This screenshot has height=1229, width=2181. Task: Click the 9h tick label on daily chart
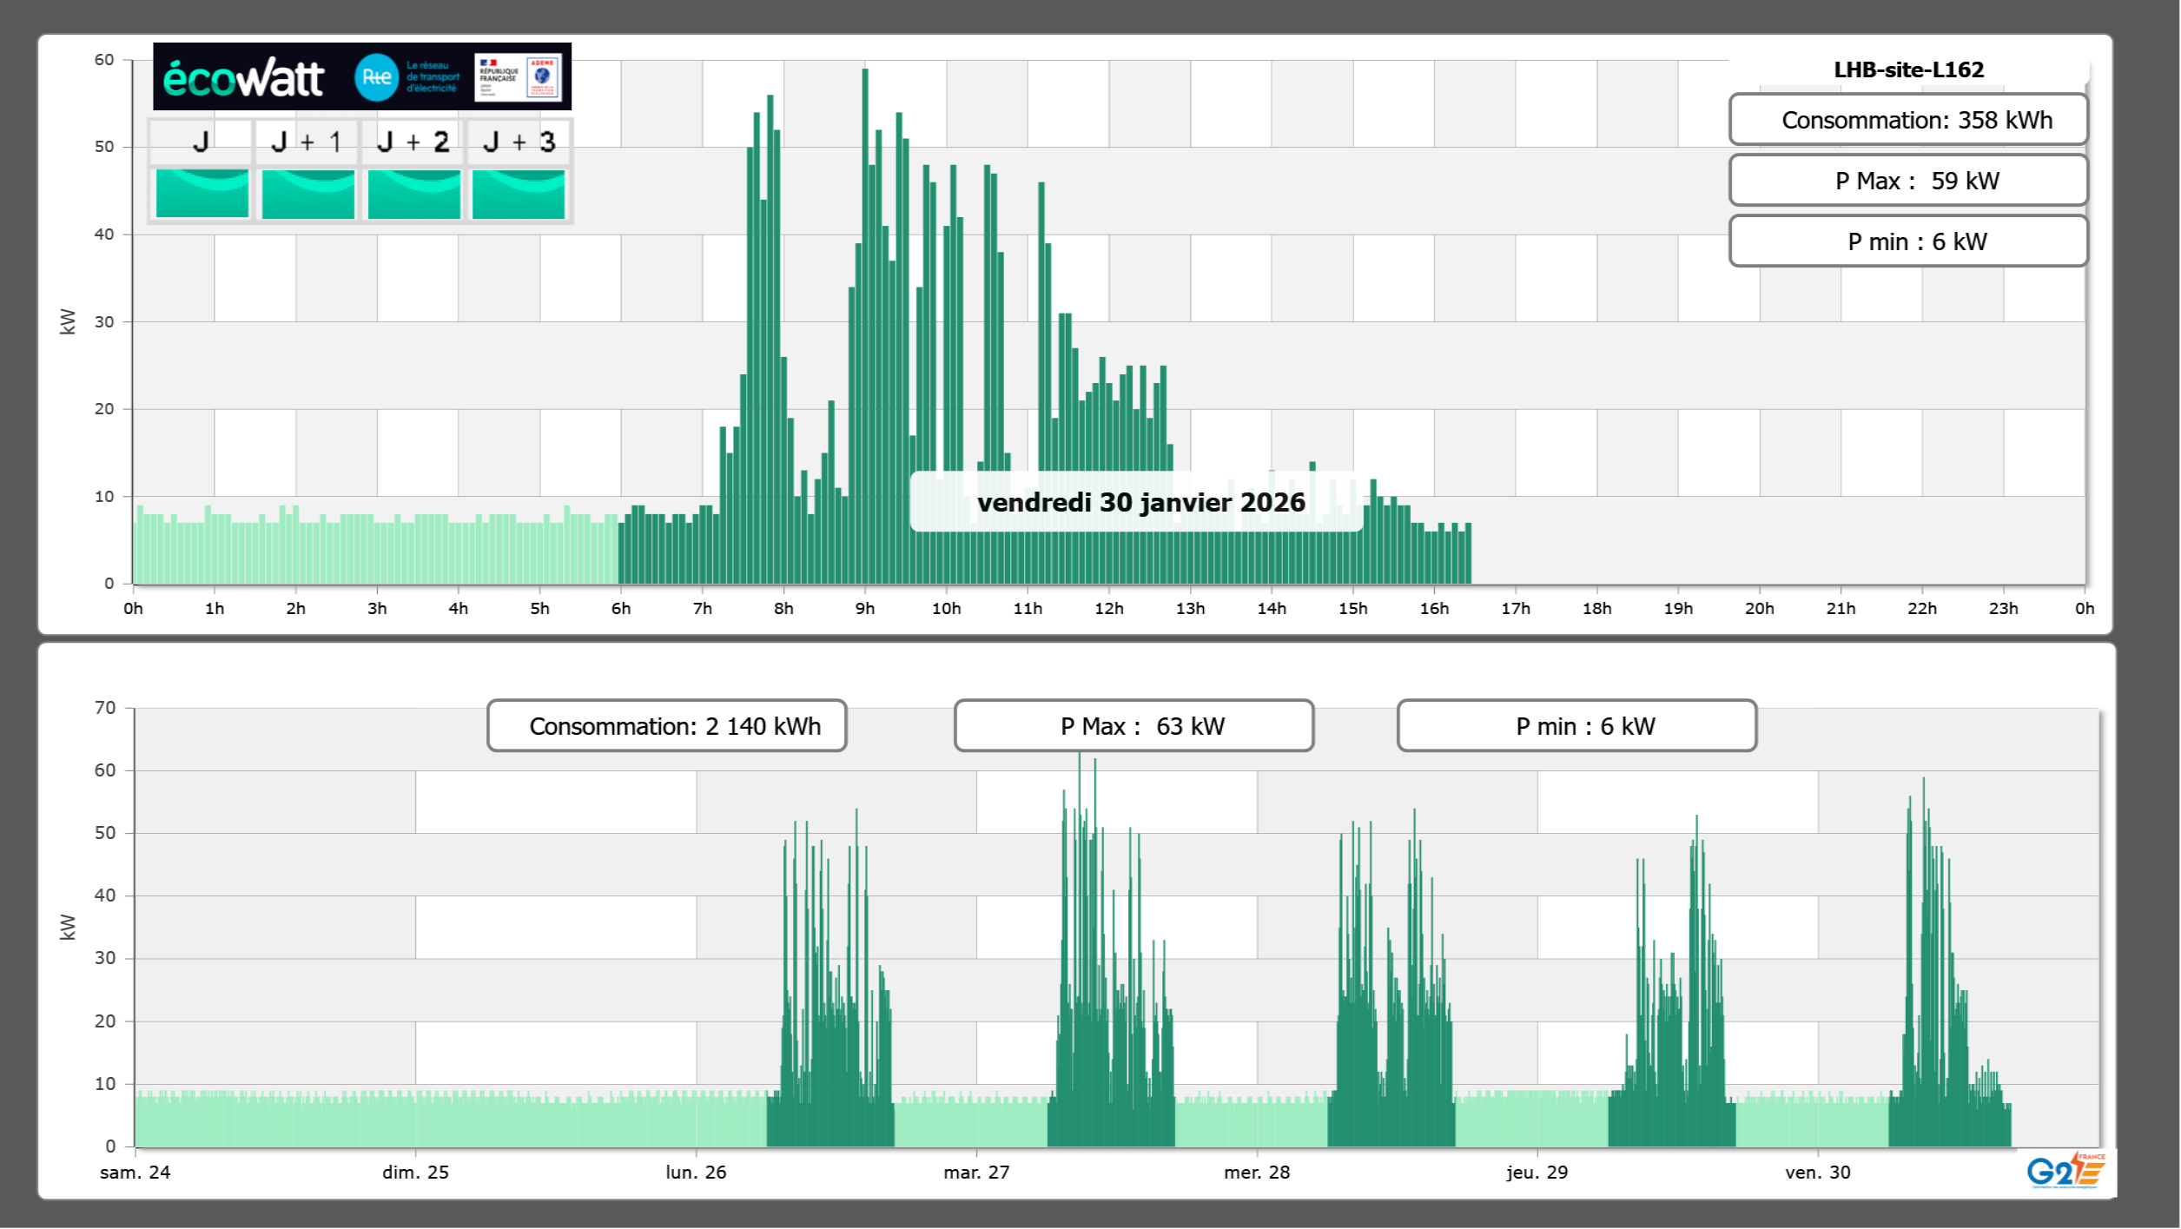coord(864,609)
